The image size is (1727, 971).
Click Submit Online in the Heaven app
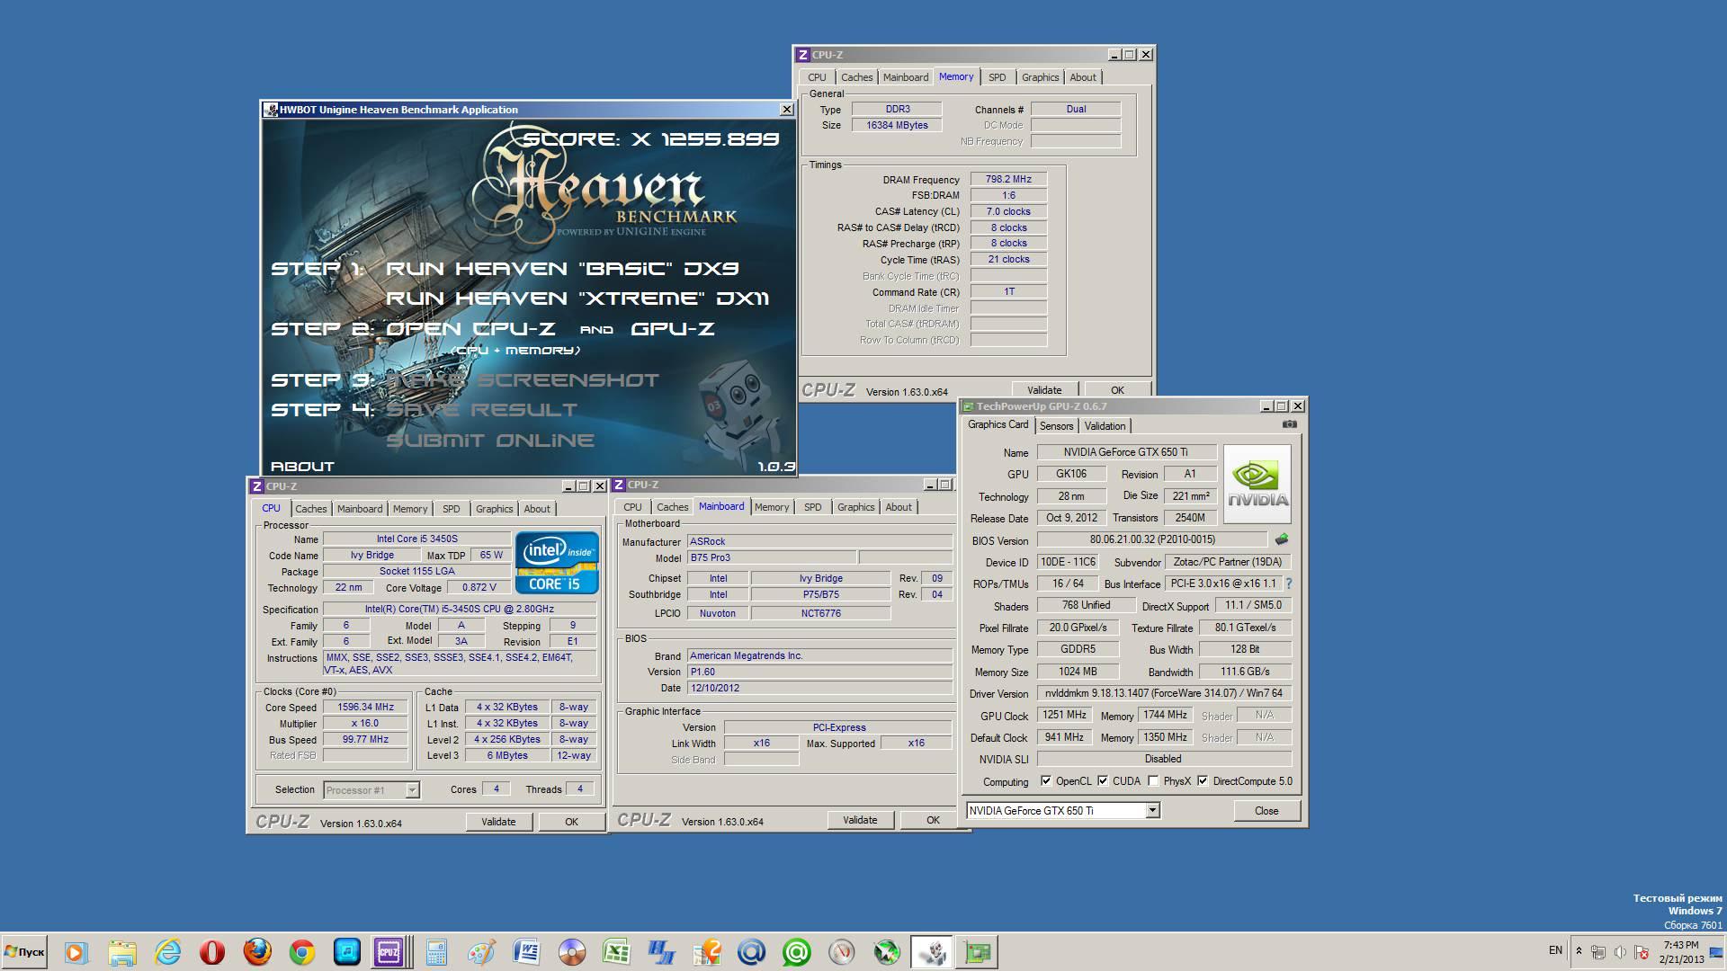pos(490,441)
